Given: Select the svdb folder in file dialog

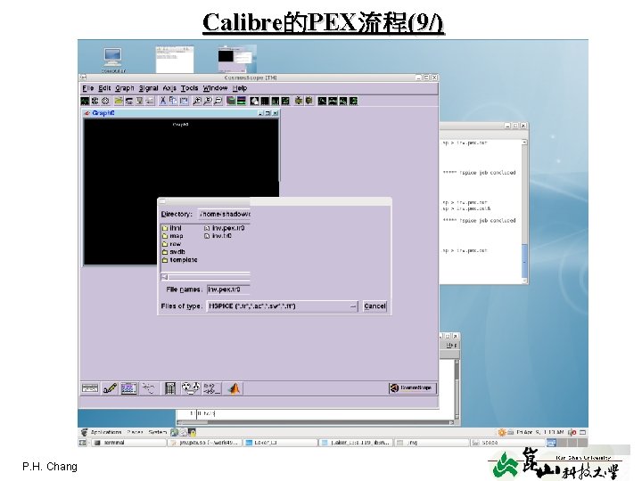Looking at the screenshot, I should point(174,252).
